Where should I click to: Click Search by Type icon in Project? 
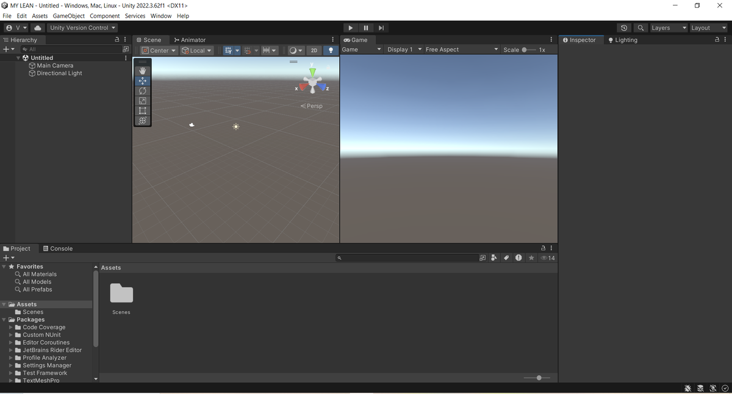point(494,258)
